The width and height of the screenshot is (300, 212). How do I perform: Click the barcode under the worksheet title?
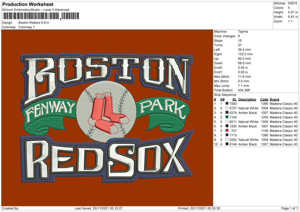click(x=40, y=16)
